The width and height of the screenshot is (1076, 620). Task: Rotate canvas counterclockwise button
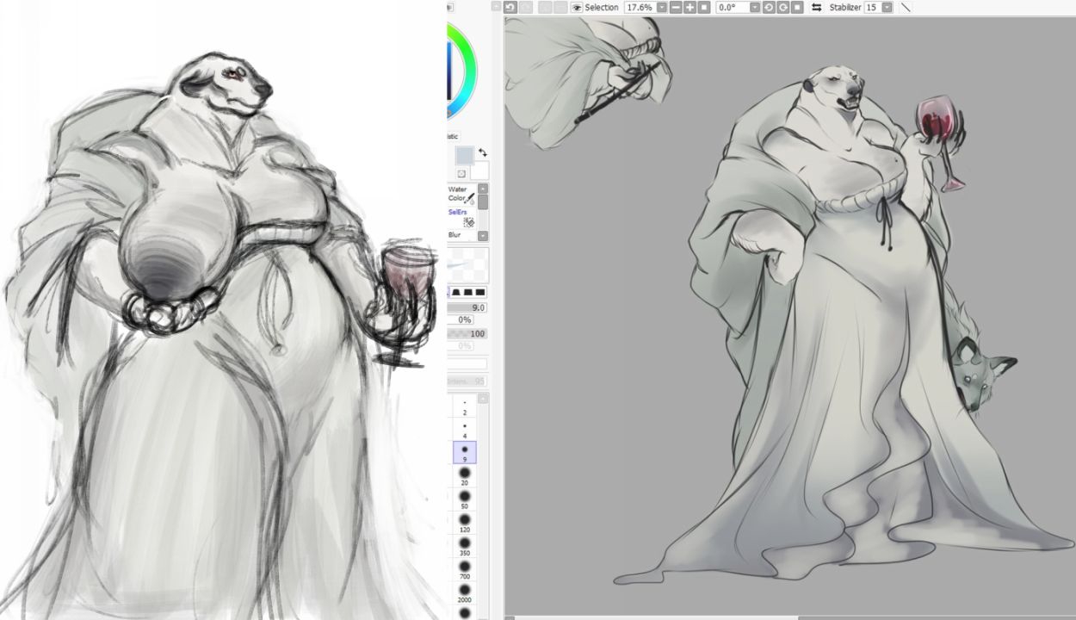click(x=769, y=7)
